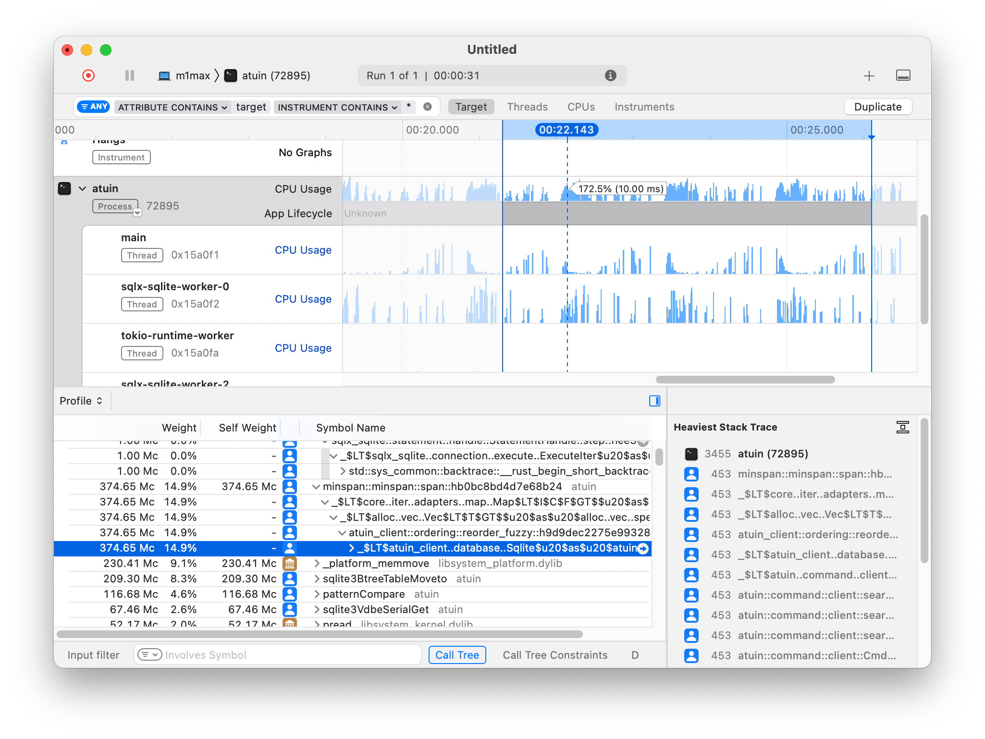This screenshot has width=985, height=739.
Task: Select the main thread track
Action: 212,250
